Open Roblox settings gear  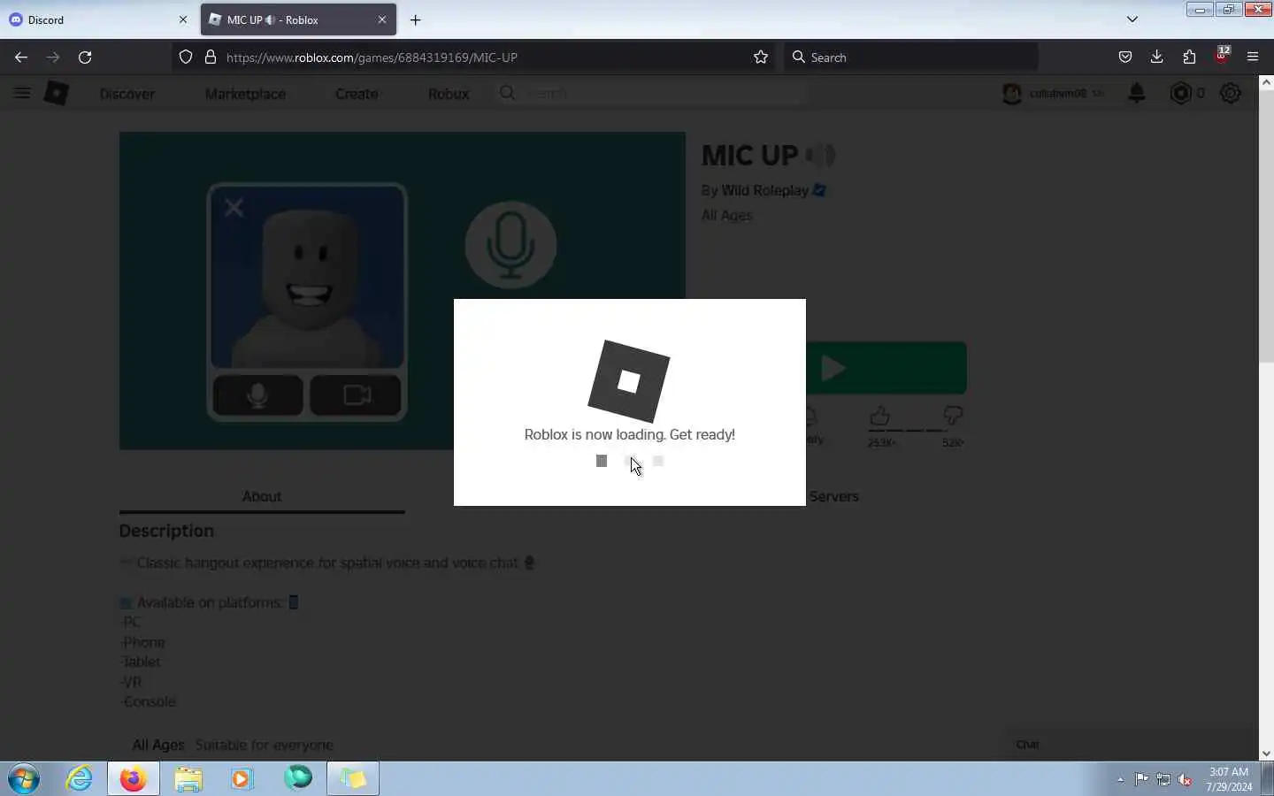click(1231, 93)
